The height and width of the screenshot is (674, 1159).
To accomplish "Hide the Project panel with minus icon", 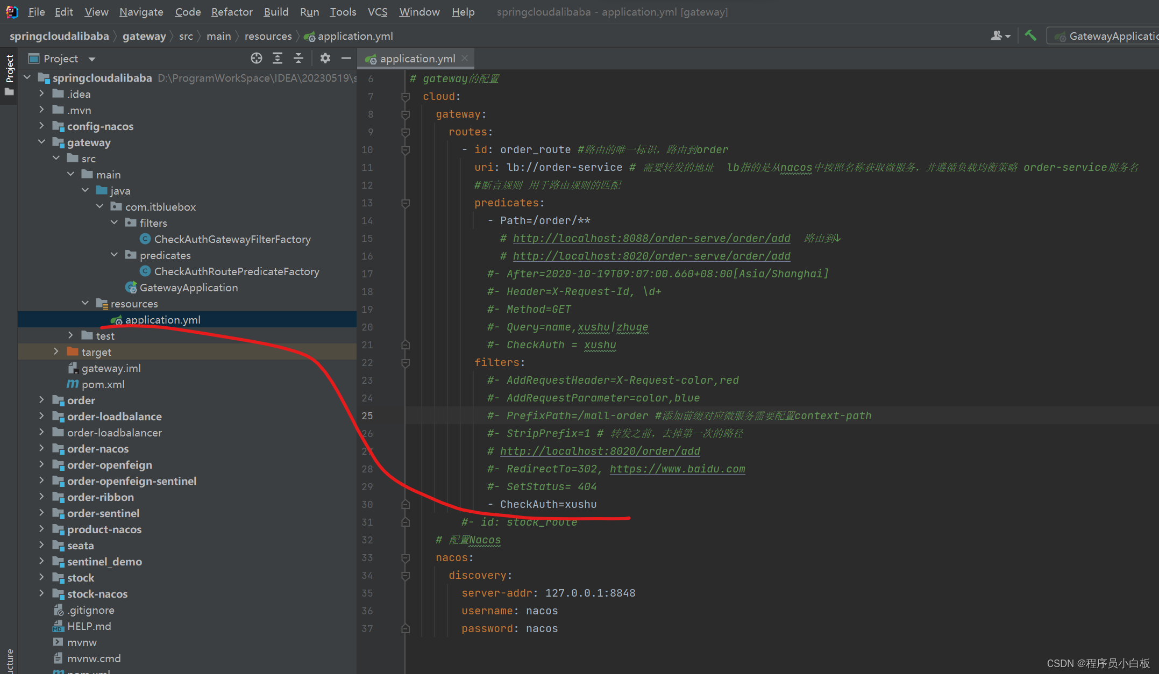I will 346,58.
